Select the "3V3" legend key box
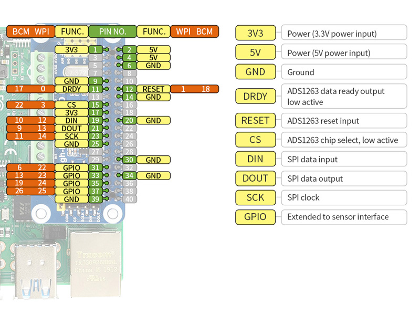Viewport: 420px width, 315px height. 256,33
